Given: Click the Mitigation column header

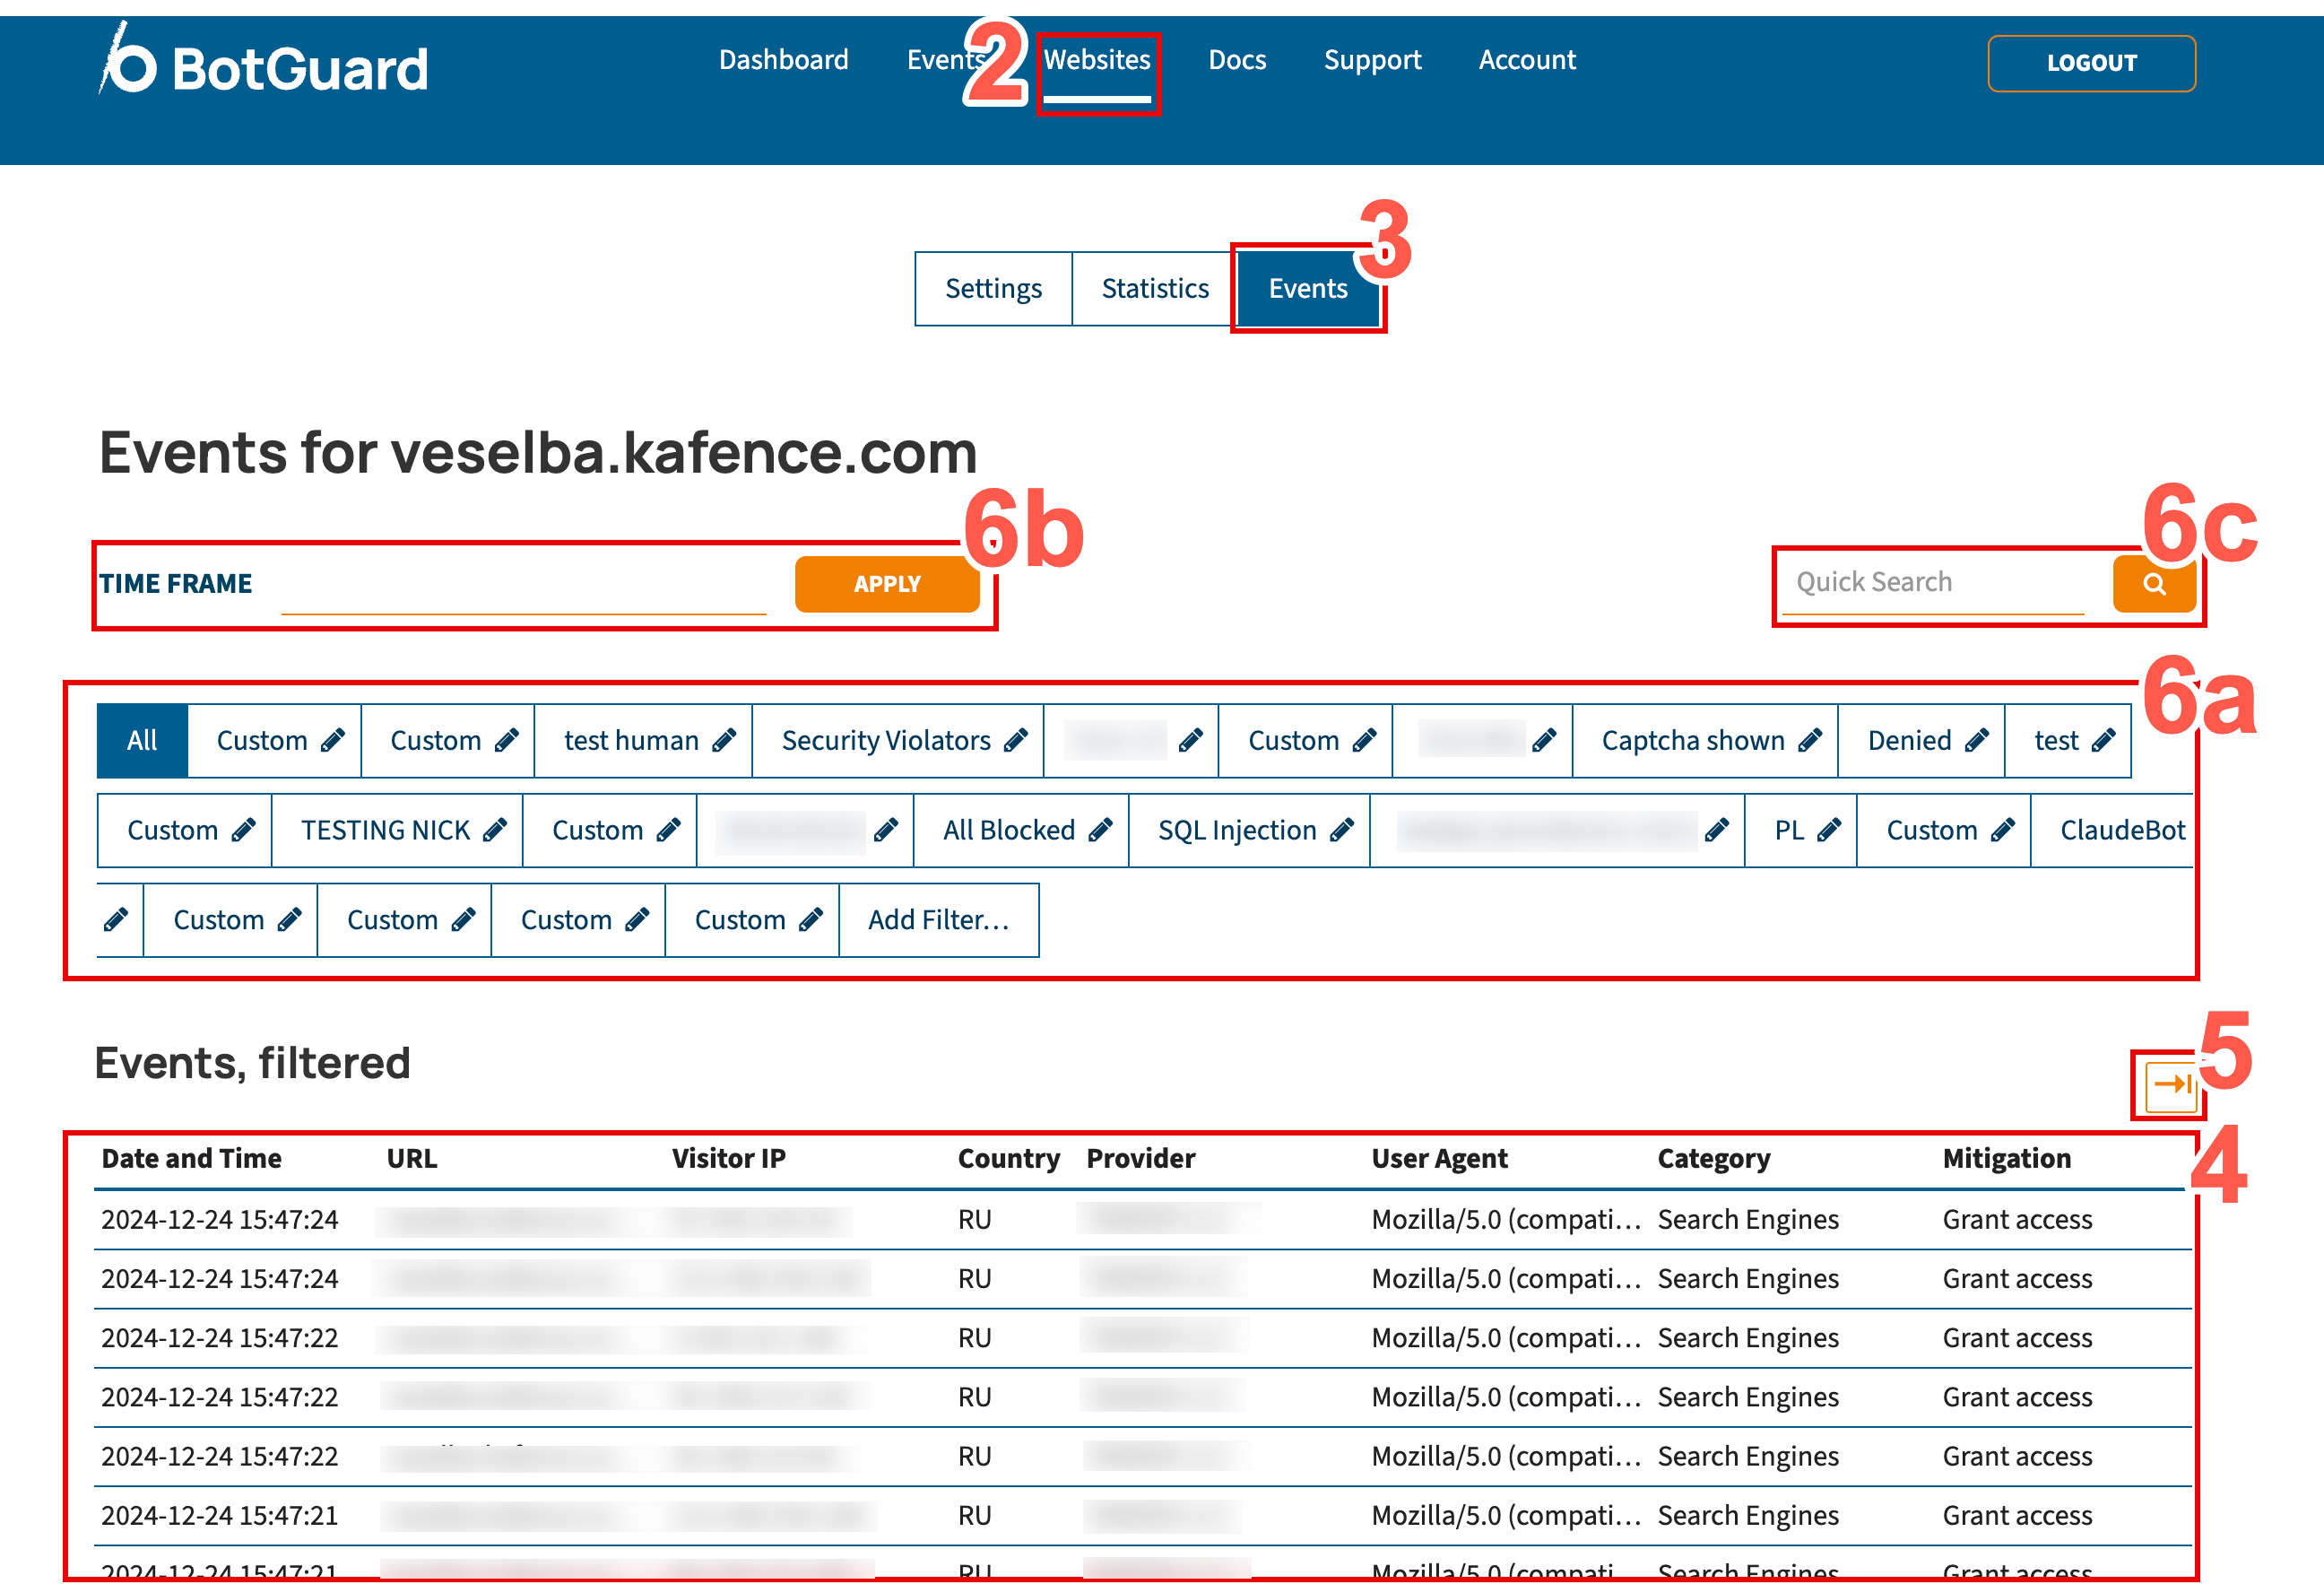Looking at the screenshot, I should [x=2006, y=1159].
